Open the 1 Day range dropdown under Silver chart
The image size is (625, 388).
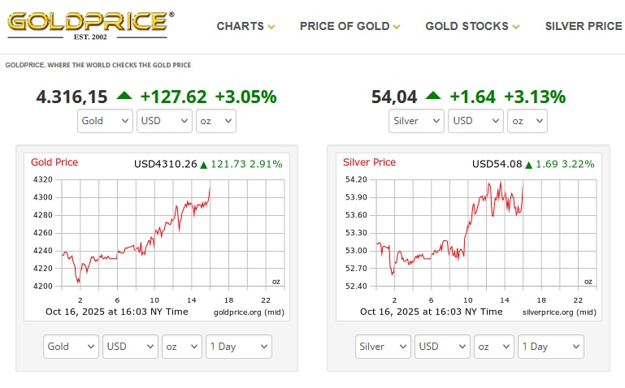tap(550, 347)
